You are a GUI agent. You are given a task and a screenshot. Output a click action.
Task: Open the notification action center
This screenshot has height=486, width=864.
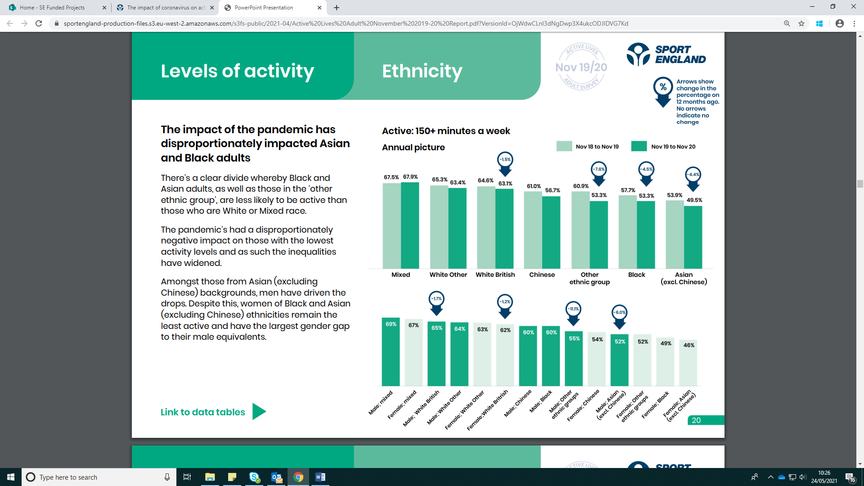[x=850, y=477]
